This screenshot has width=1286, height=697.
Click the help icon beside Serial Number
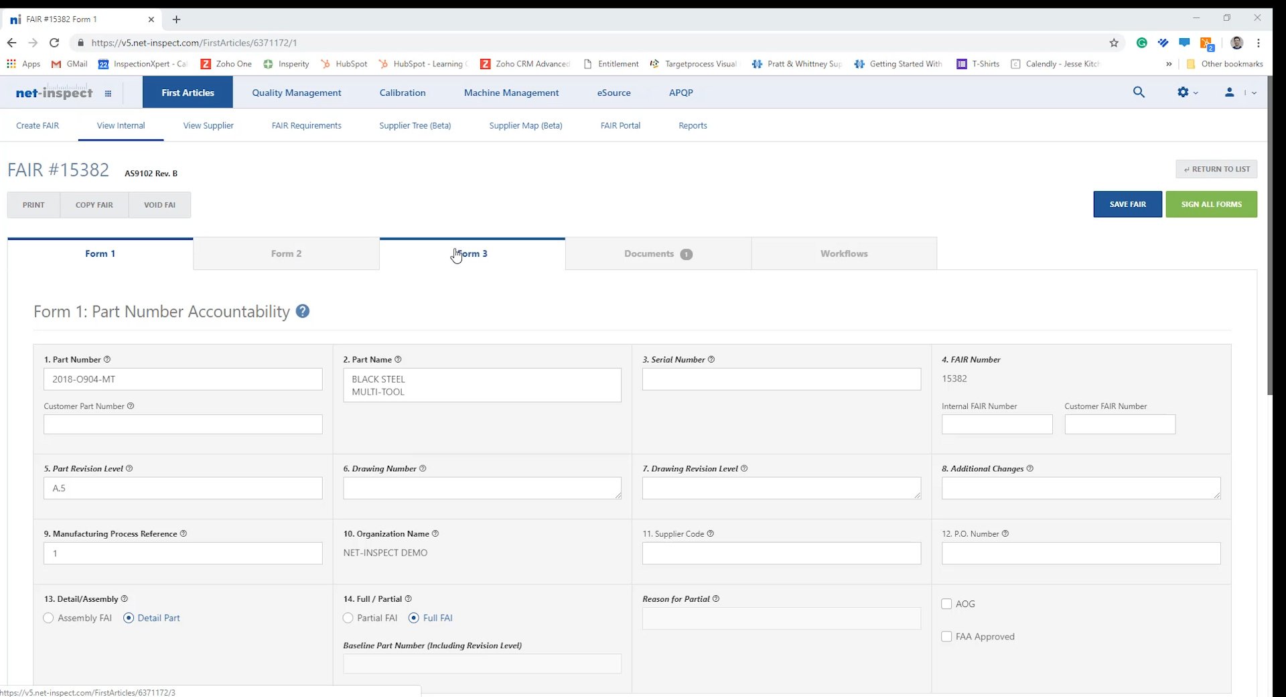pyautogui.click(x=711, y=359)
